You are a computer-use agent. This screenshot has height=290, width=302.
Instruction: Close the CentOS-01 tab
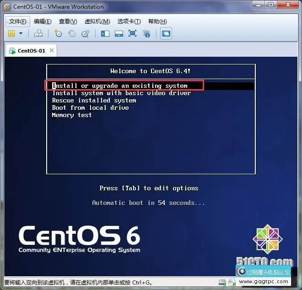[51, 50]
